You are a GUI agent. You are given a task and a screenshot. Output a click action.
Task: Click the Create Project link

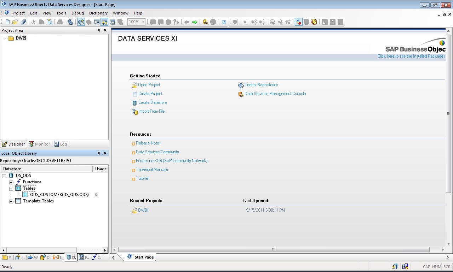click(x=150, y=94)
